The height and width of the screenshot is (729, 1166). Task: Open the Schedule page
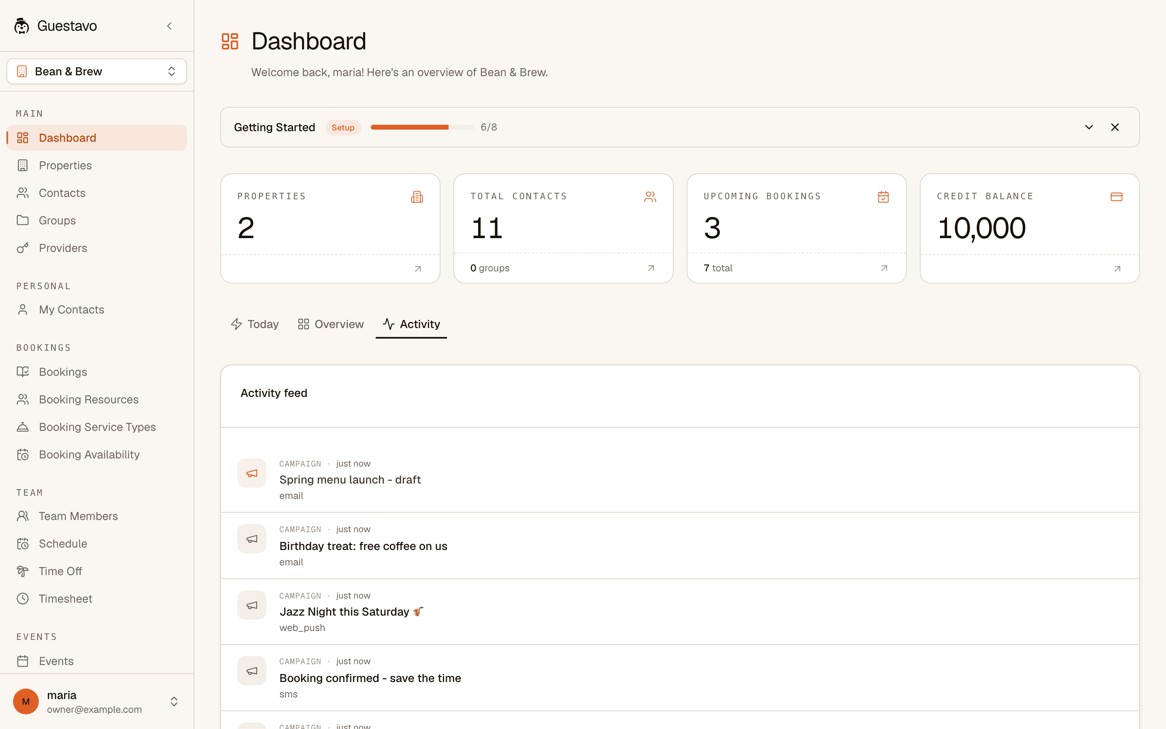tap(97, 544)
